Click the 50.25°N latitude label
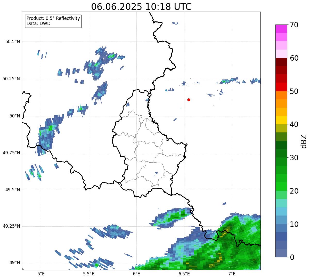 pyautogui.click(x=11, y=79)
